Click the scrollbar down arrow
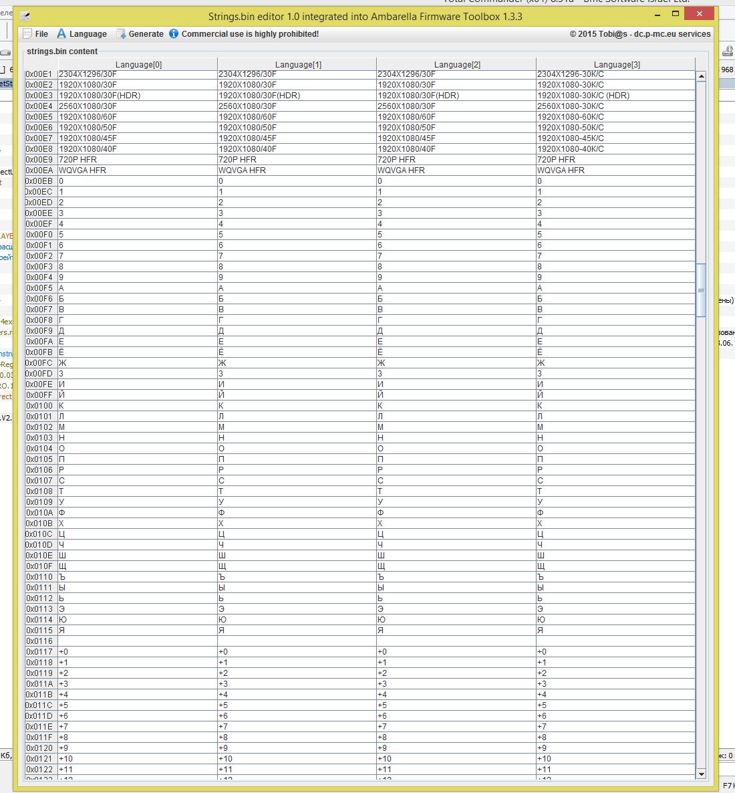 pyautogui.click(x=701, y=774)
